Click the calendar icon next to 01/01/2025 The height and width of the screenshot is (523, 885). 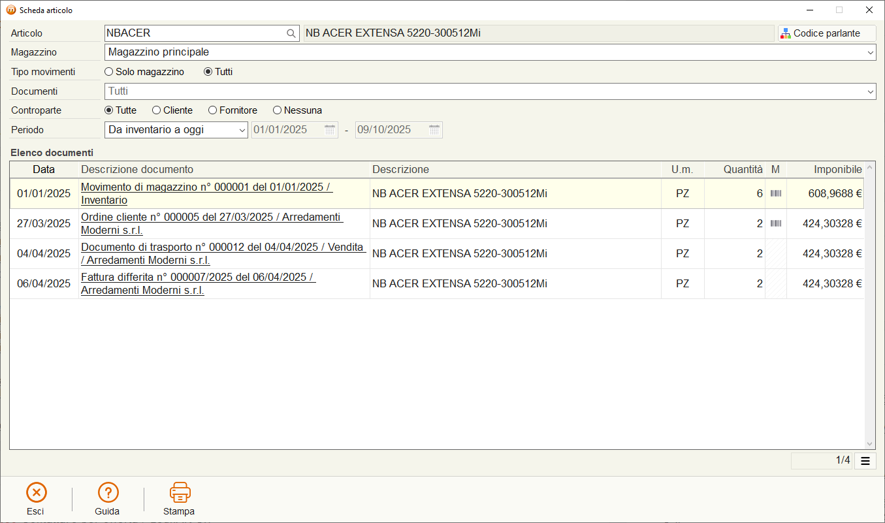pos(330,129)
